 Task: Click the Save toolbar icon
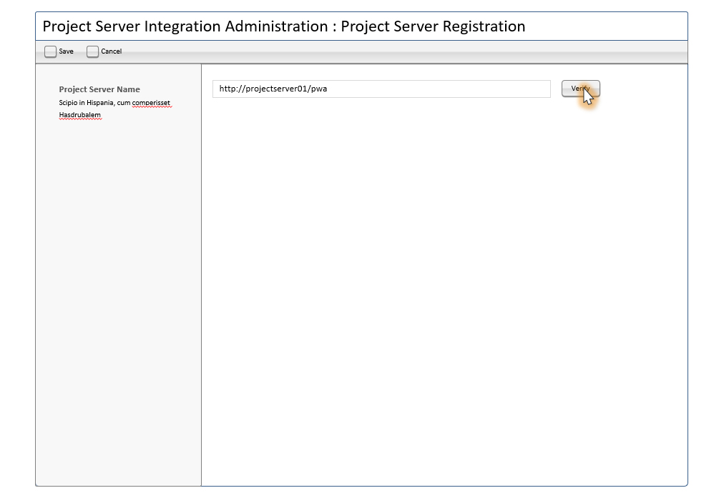(50, 51)
